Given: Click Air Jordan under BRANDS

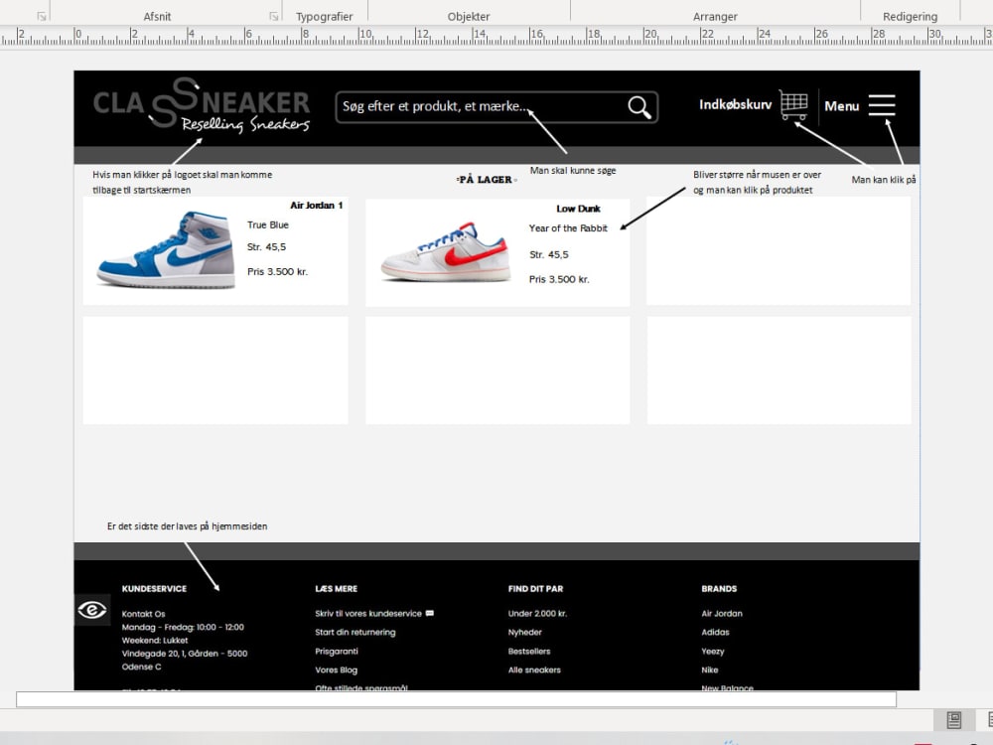Looking at the screenshot, I should tap(721, 614).
